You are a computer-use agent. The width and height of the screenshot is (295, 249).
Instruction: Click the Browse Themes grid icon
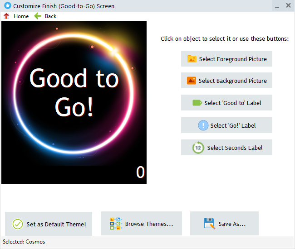[116, 224]
